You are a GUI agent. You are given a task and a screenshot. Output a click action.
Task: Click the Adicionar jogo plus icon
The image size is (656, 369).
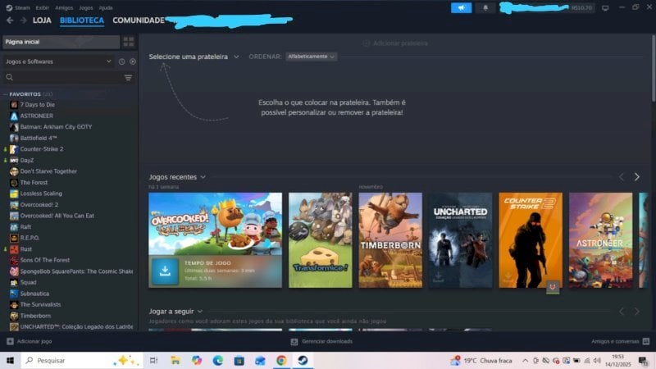tap(11, 341)
